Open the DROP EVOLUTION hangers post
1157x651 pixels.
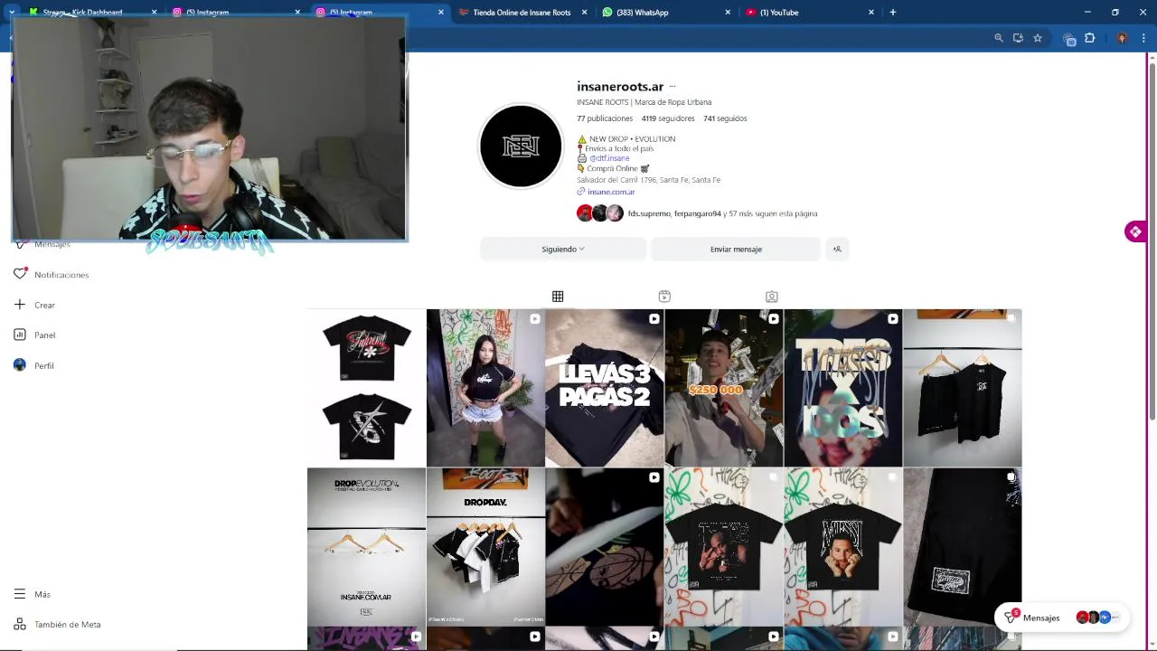pos(366,547)
